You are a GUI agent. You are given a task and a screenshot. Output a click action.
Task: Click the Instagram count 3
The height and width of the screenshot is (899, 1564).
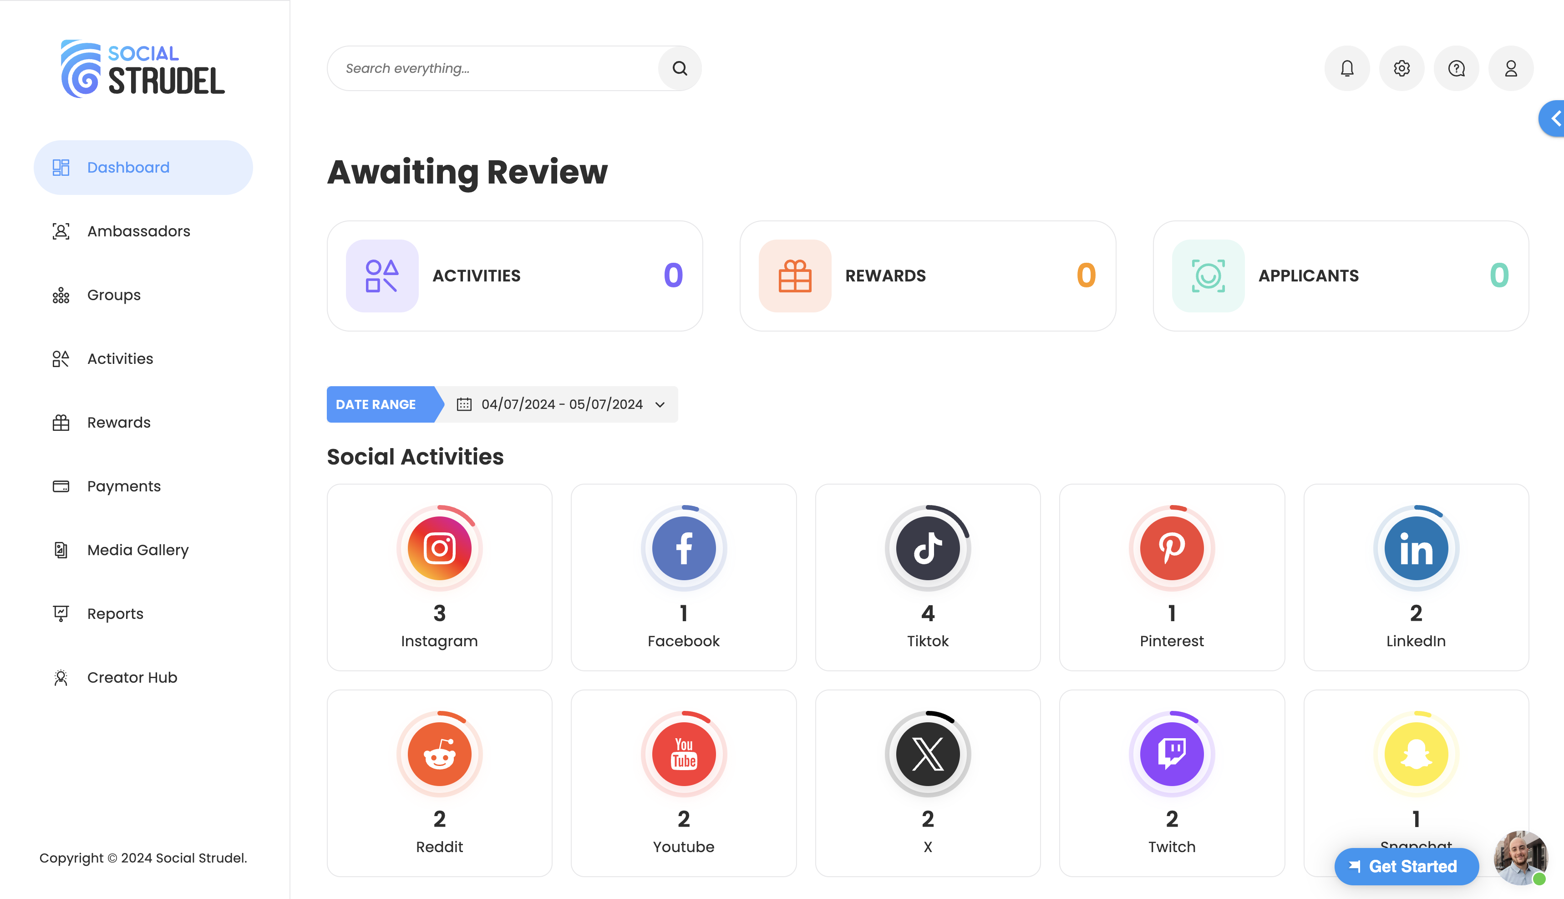coord(439,613)
